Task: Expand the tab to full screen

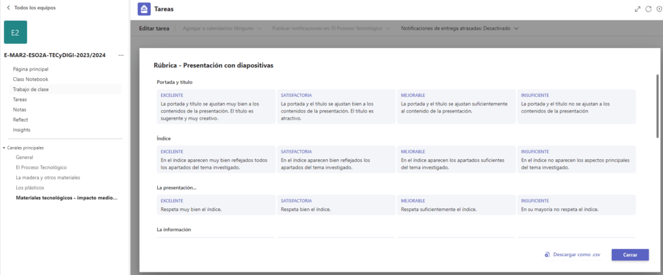Action: 638,9
